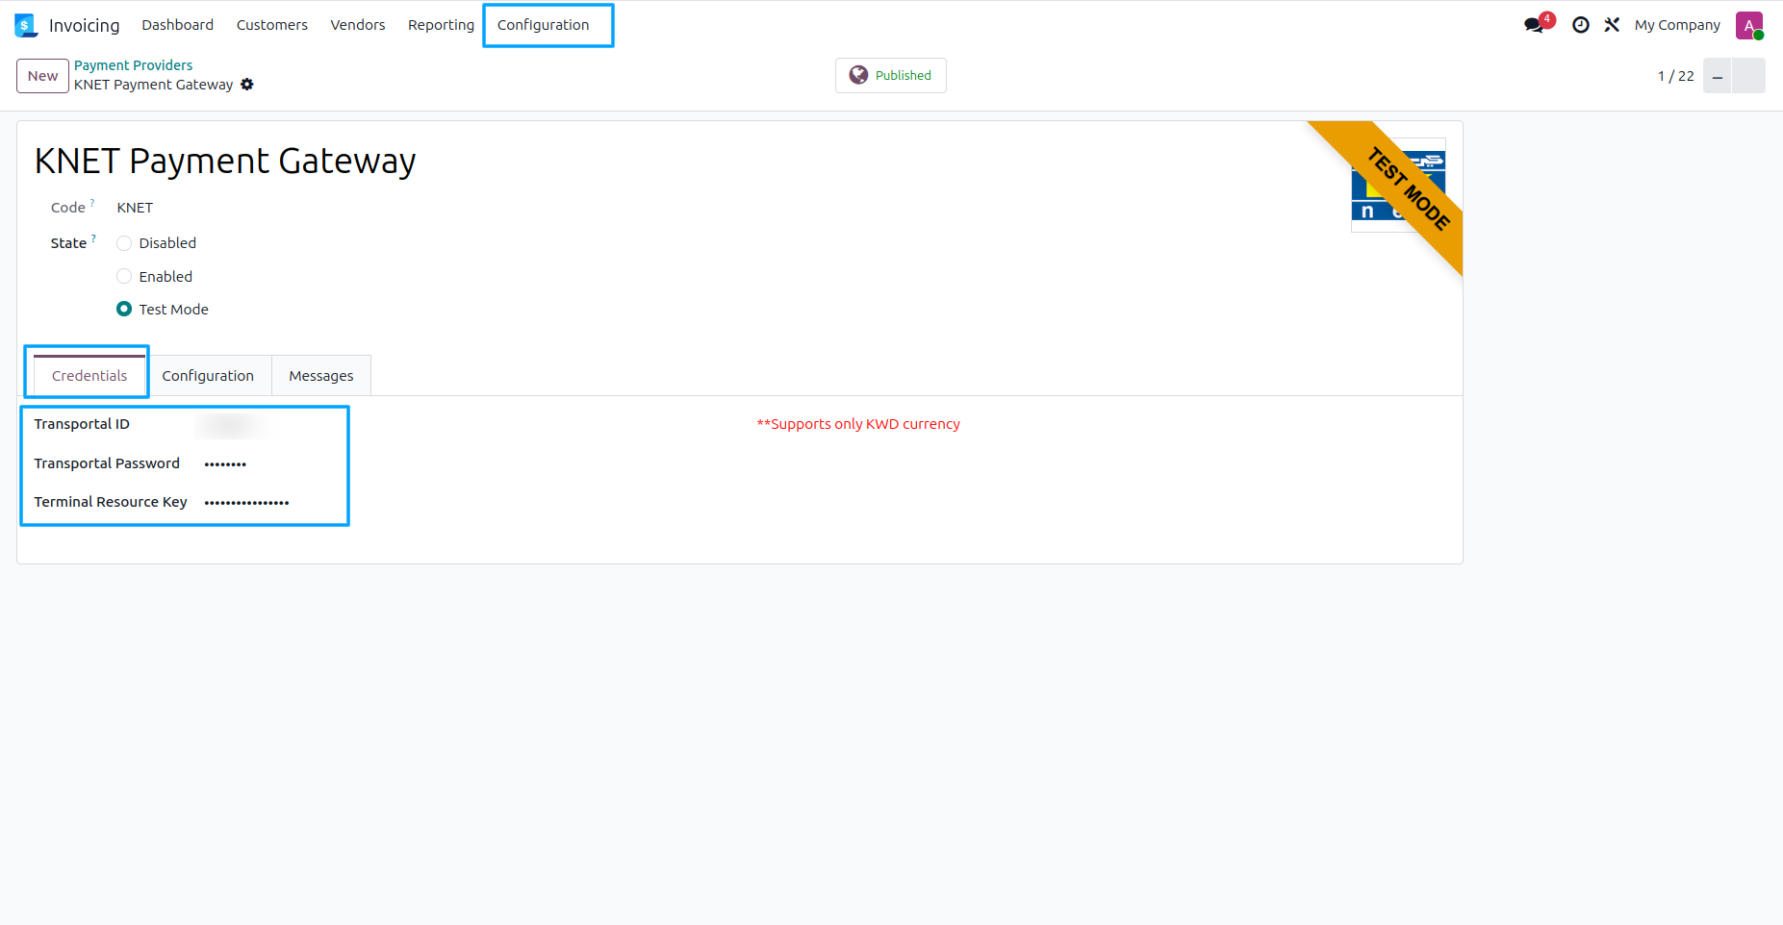Image resolution: width=1783 pixels, height=925 pixels.
Task: Click the help mark beside Code
Action: click(x=92, y=202)
